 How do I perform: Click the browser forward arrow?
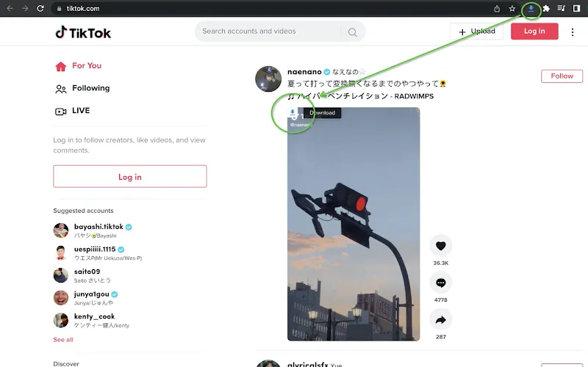coord(25,8)
